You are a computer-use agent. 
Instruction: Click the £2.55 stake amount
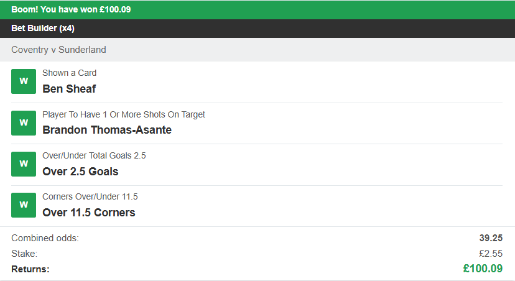click(490, 254)
